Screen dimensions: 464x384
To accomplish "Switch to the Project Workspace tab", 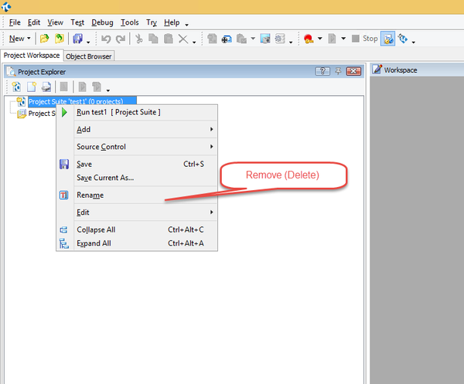I will tap(31, 56).
